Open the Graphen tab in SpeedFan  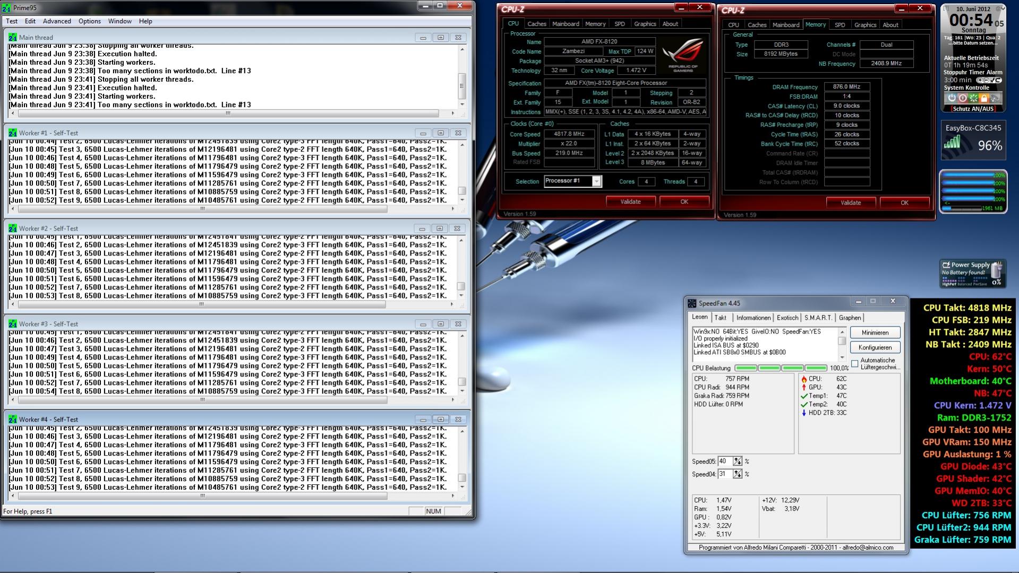click(x=850, y=318)
